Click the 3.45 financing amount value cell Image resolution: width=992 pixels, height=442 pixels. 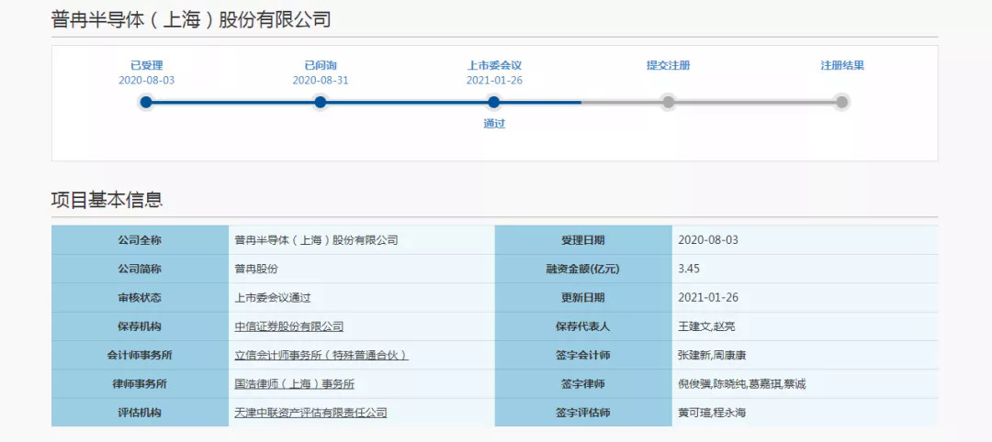point(689,269)
